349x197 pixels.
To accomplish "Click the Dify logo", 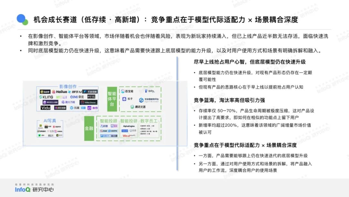I will point(150,91).
